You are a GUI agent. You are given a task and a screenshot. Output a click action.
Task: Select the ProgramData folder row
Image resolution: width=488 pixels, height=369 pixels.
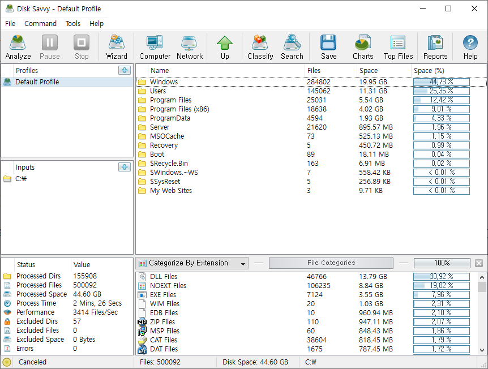pyautogui.click(x=311, y=118)
